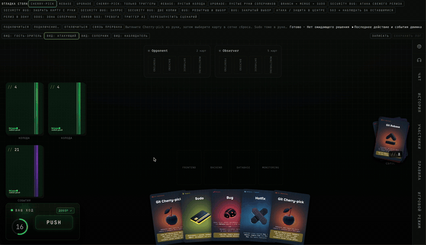This screenshot has height=245, width=426.
Task: Click Observer's Monitoring slot
Action: coord(270,65)
